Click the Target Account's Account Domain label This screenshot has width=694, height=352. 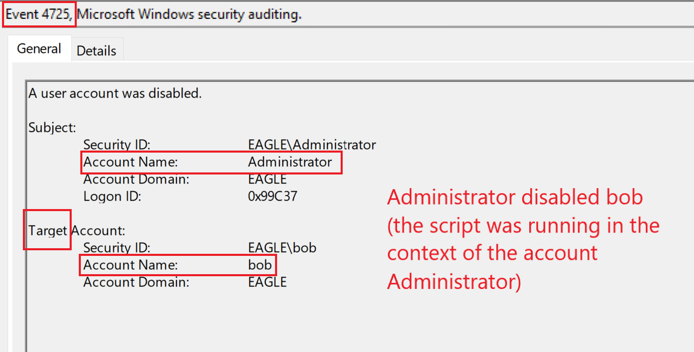tap(136, 282)
